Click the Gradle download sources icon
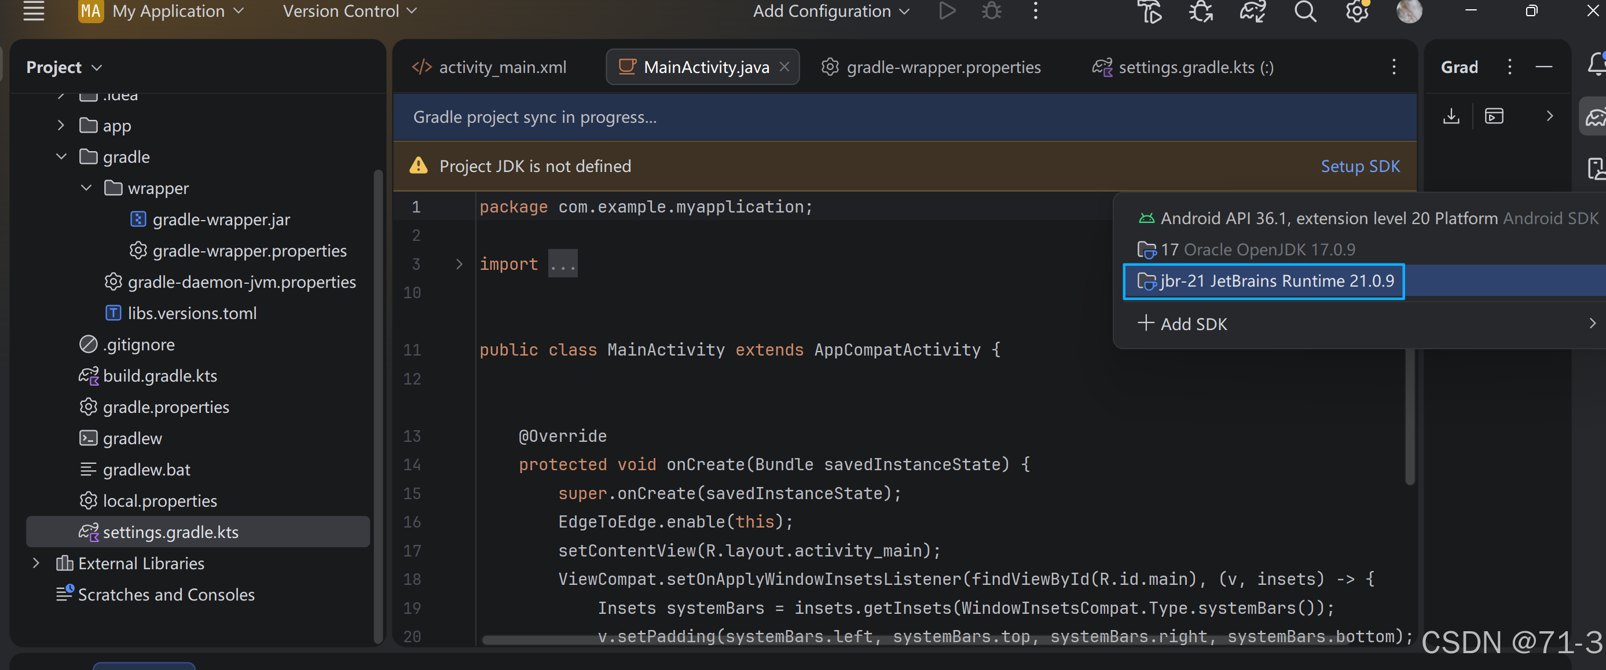This screenshot has width=1606, height=670. tap(1451, 116)
